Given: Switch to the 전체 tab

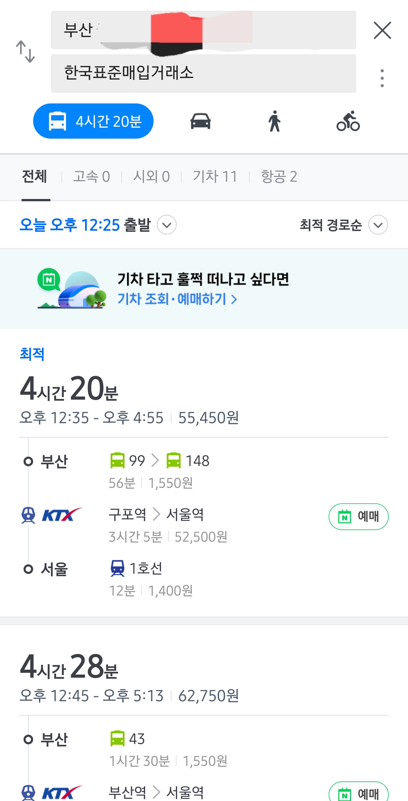Looking at the screenshot, I should click(35, 177).
